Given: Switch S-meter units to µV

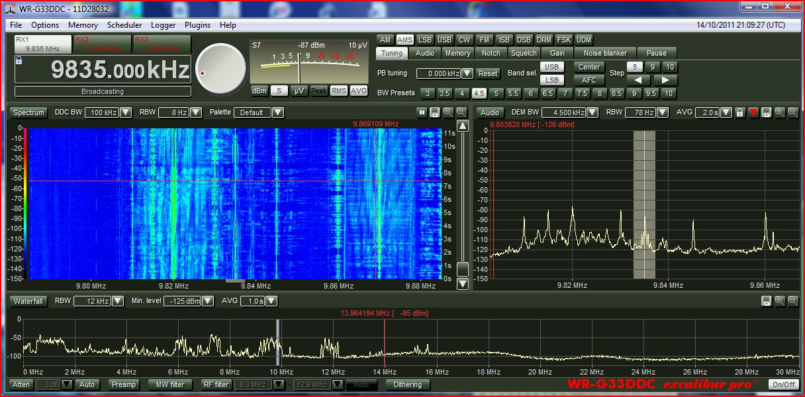Looking at the screenshot, I should pyautogui.click(x=299, y=91).
